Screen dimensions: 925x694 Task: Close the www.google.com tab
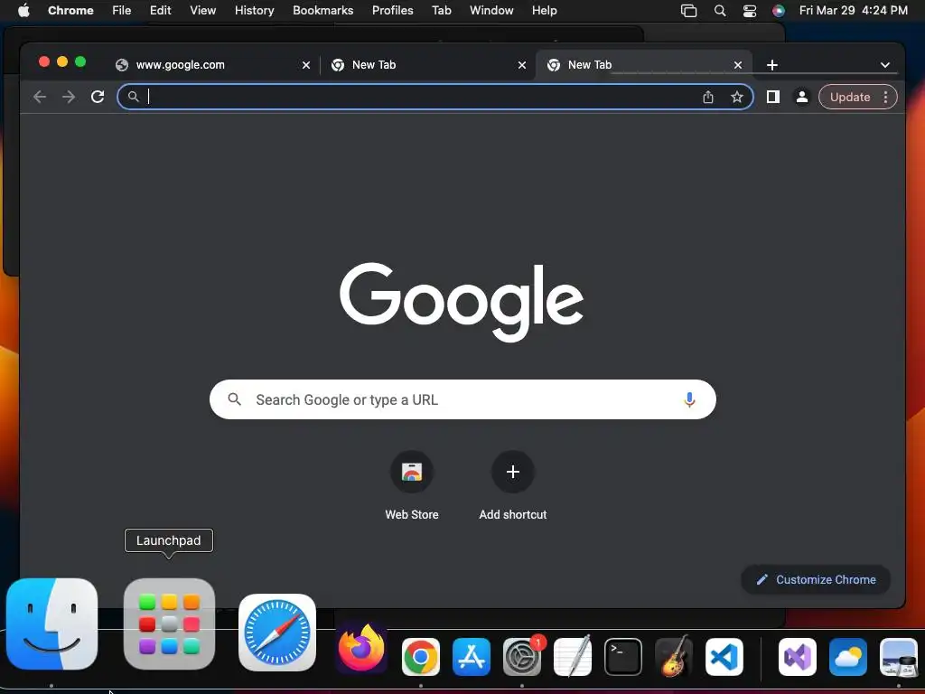(305, 65)
